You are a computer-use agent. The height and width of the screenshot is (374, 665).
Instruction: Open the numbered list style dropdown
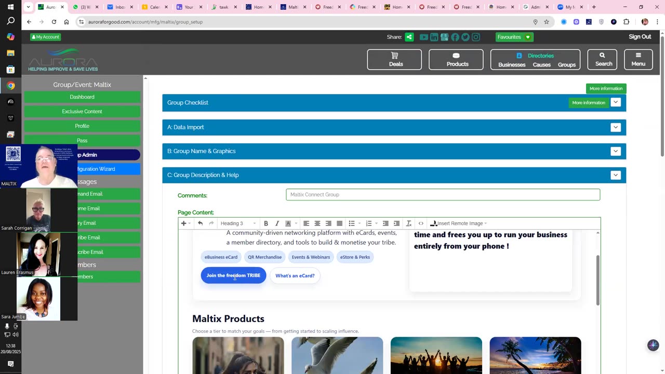(x=376, y=223)
